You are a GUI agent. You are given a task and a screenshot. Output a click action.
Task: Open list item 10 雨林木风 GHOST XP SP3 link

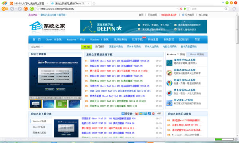[x=114, y=106]
